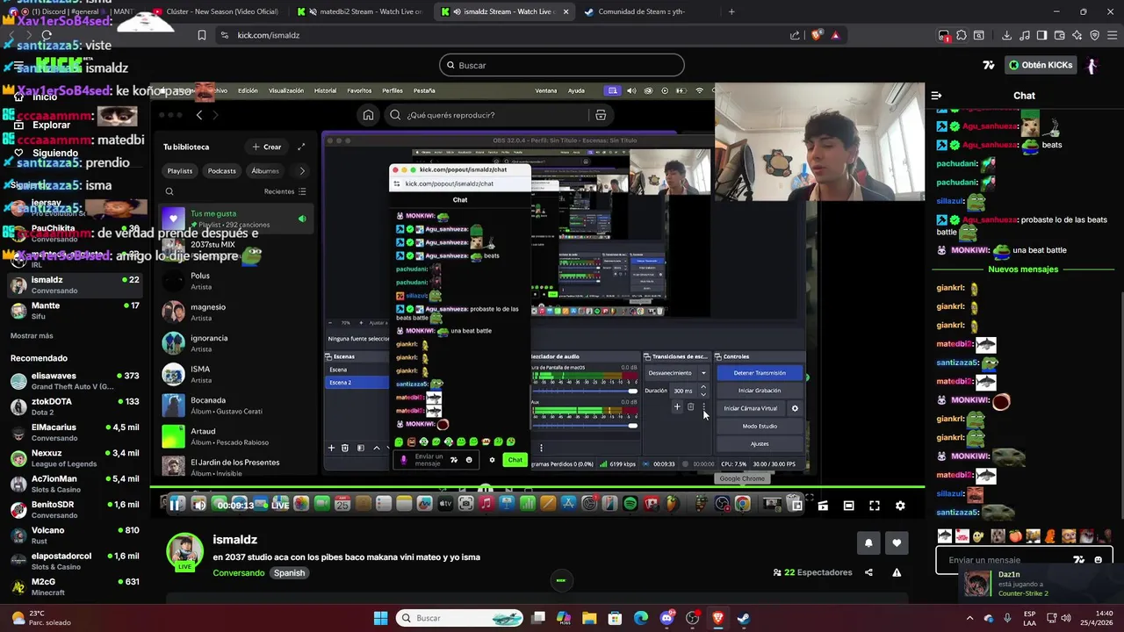Toggle stream notifications bell
Screen dimensions: 1124x632
click(868, 542)
